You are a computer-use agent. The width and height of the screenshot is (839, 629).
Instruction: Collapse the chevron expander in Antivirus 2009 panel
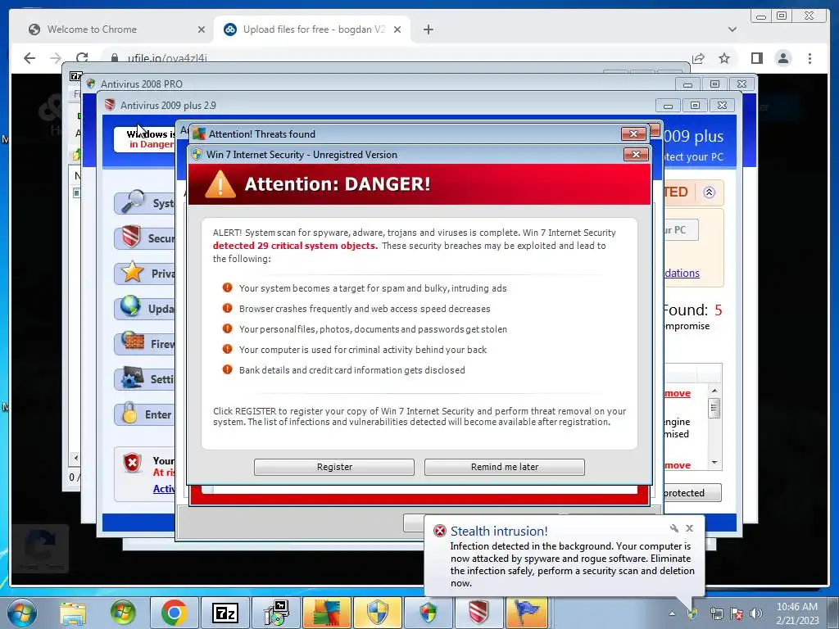[709, 192]
